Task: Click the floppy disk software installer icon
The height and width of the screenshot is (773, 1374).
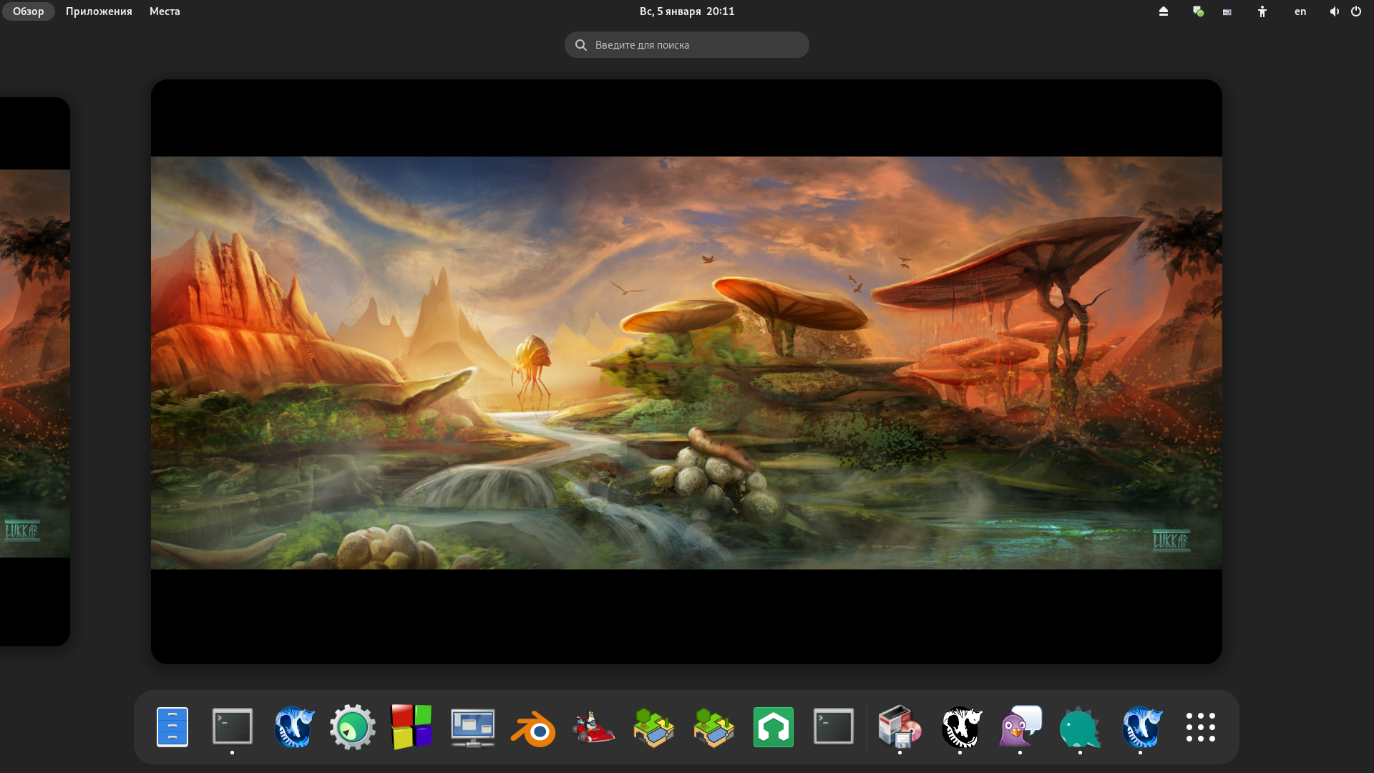Action: pyautogui.click(x=900, y=727)
